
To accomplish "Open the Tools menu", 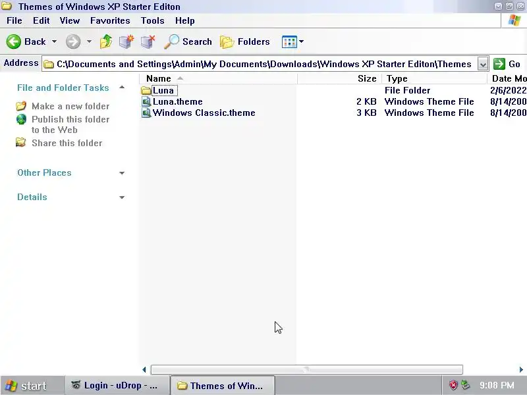I will click(153, 21).
